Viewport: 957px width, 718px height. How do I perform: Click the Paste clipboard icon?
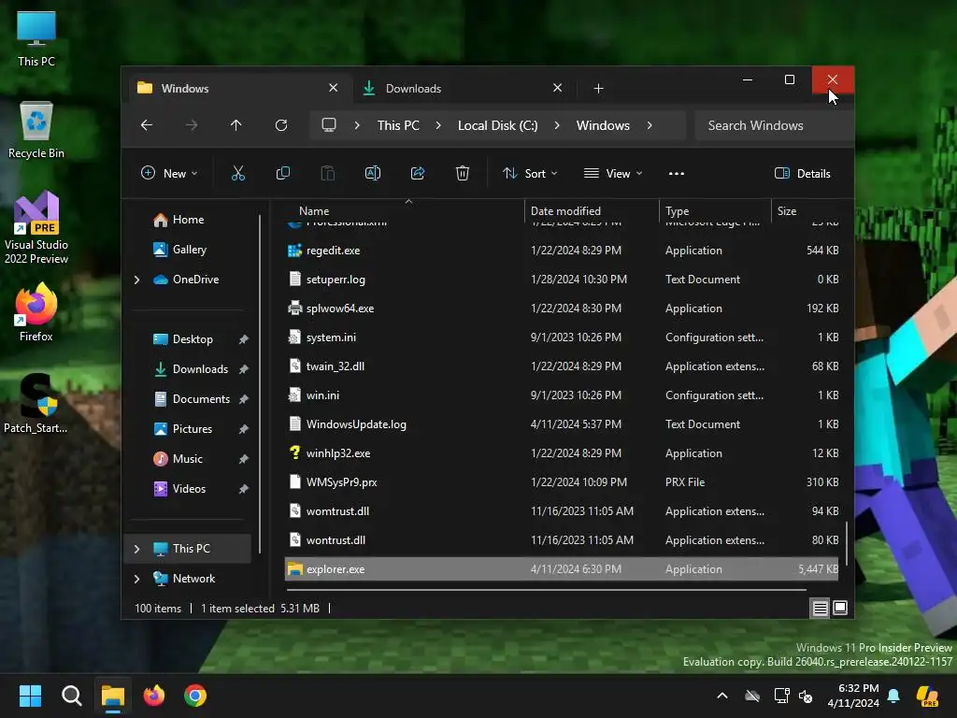pyautogui.click(x=328, y=173)
